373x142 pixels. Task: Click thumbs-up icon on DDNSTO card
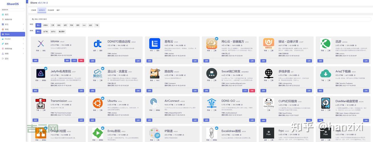[x=128, y=45]
